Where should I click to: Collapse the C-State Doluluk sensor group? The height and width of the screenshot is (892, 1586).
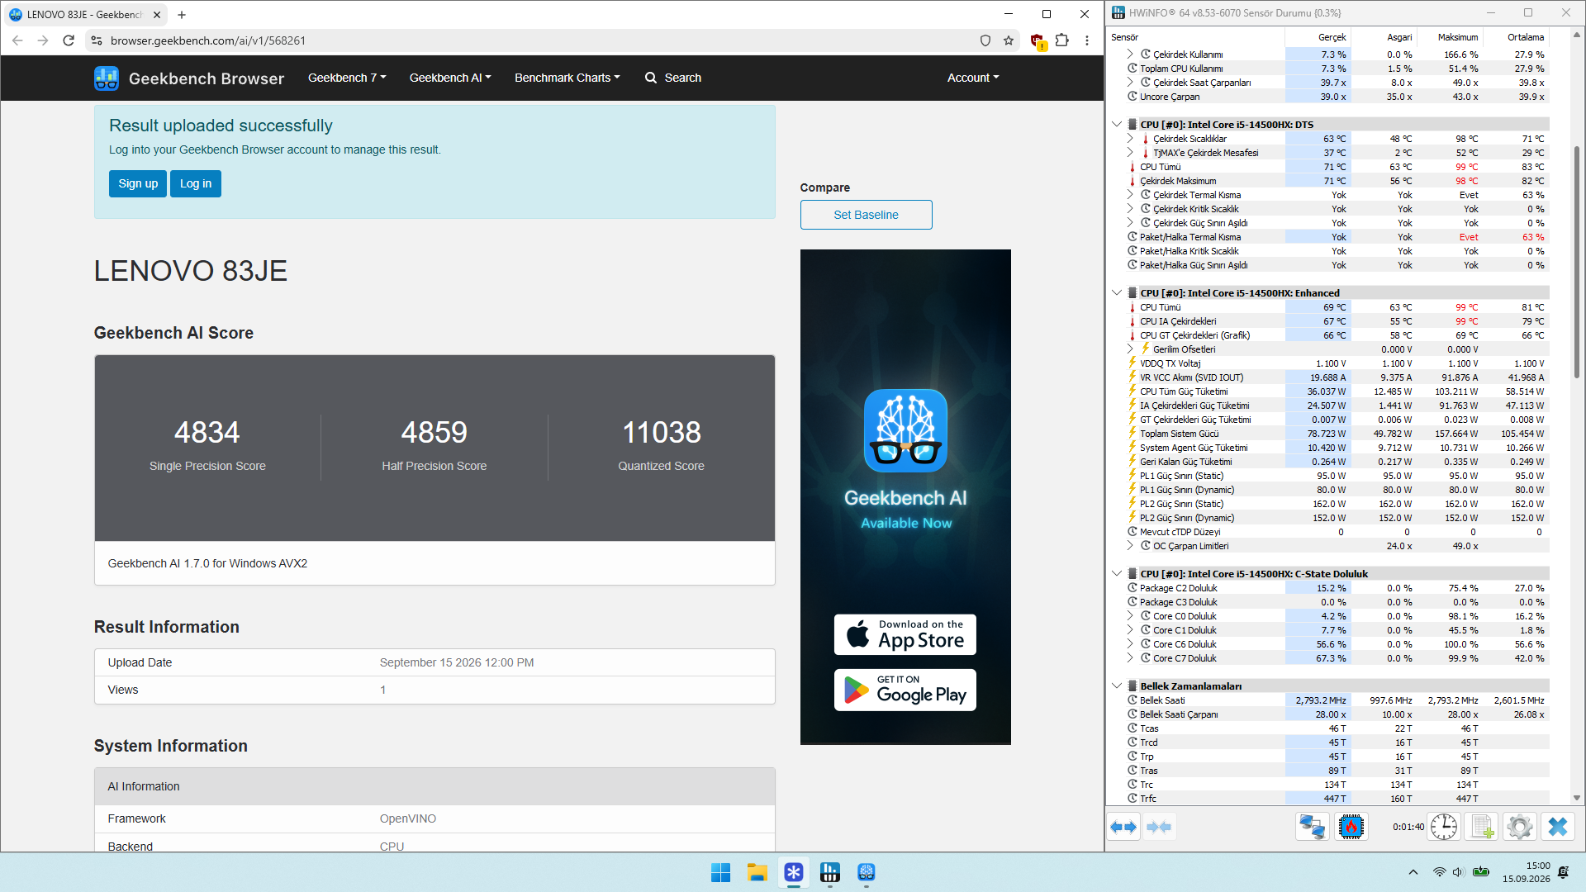[1117, 574]
